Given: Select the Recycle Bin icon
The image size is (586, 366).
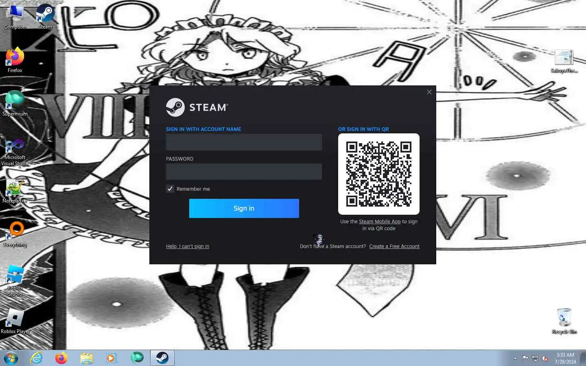Looking at the screenshot, I should (x=564, y=321).
